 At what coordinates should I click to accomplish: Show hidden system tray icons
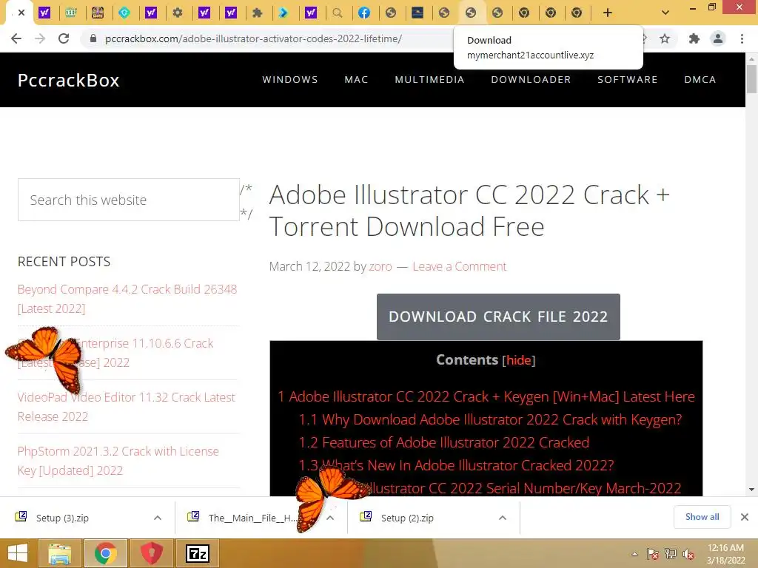point(634,554)
